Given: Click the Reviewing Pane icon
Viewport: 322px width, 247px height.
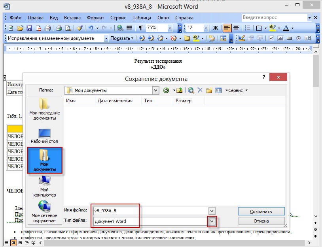Looking at the screenshot, I should (x=223, y=38).
